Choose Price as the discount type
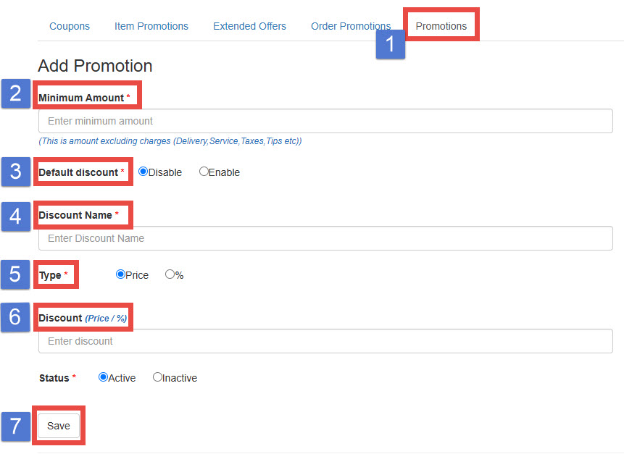This screenshot has width=624, height=454. 121,275
